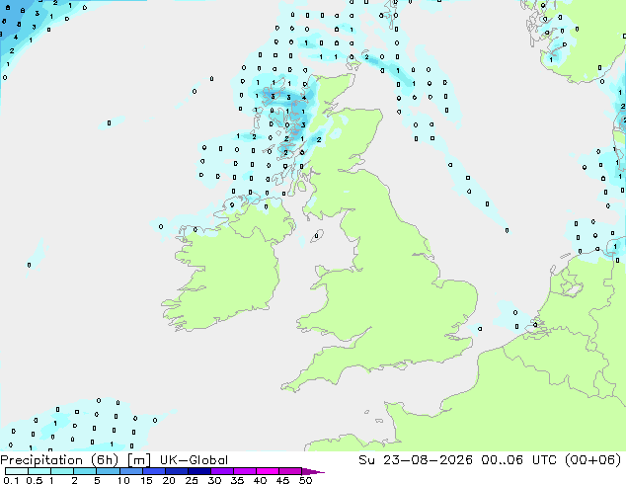Select the 40–45 magenta legend swatch

coord(268,471)
